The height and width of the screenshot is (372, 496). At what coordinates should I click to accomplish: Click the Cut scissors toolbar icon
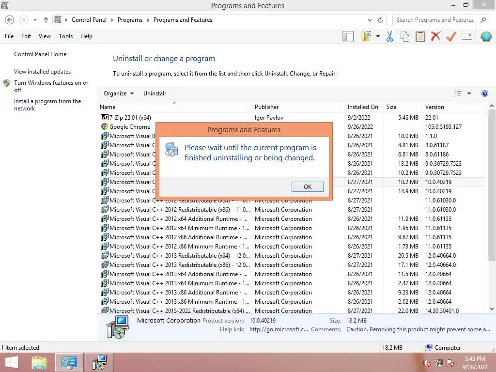click(389, 36)
